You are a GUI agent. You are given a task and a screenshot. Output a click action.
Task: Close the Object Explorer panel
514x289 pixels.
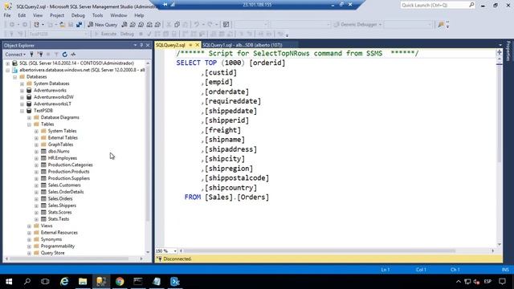pyautogui.click(x=148, y=45)
